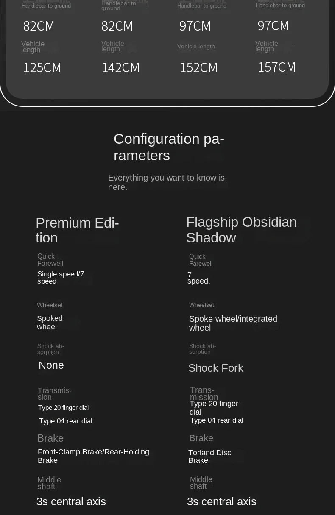Click "Type 20 finger dial" under Premium Edition
This screenshot has height=515, width=335.
tap(63, 408)
